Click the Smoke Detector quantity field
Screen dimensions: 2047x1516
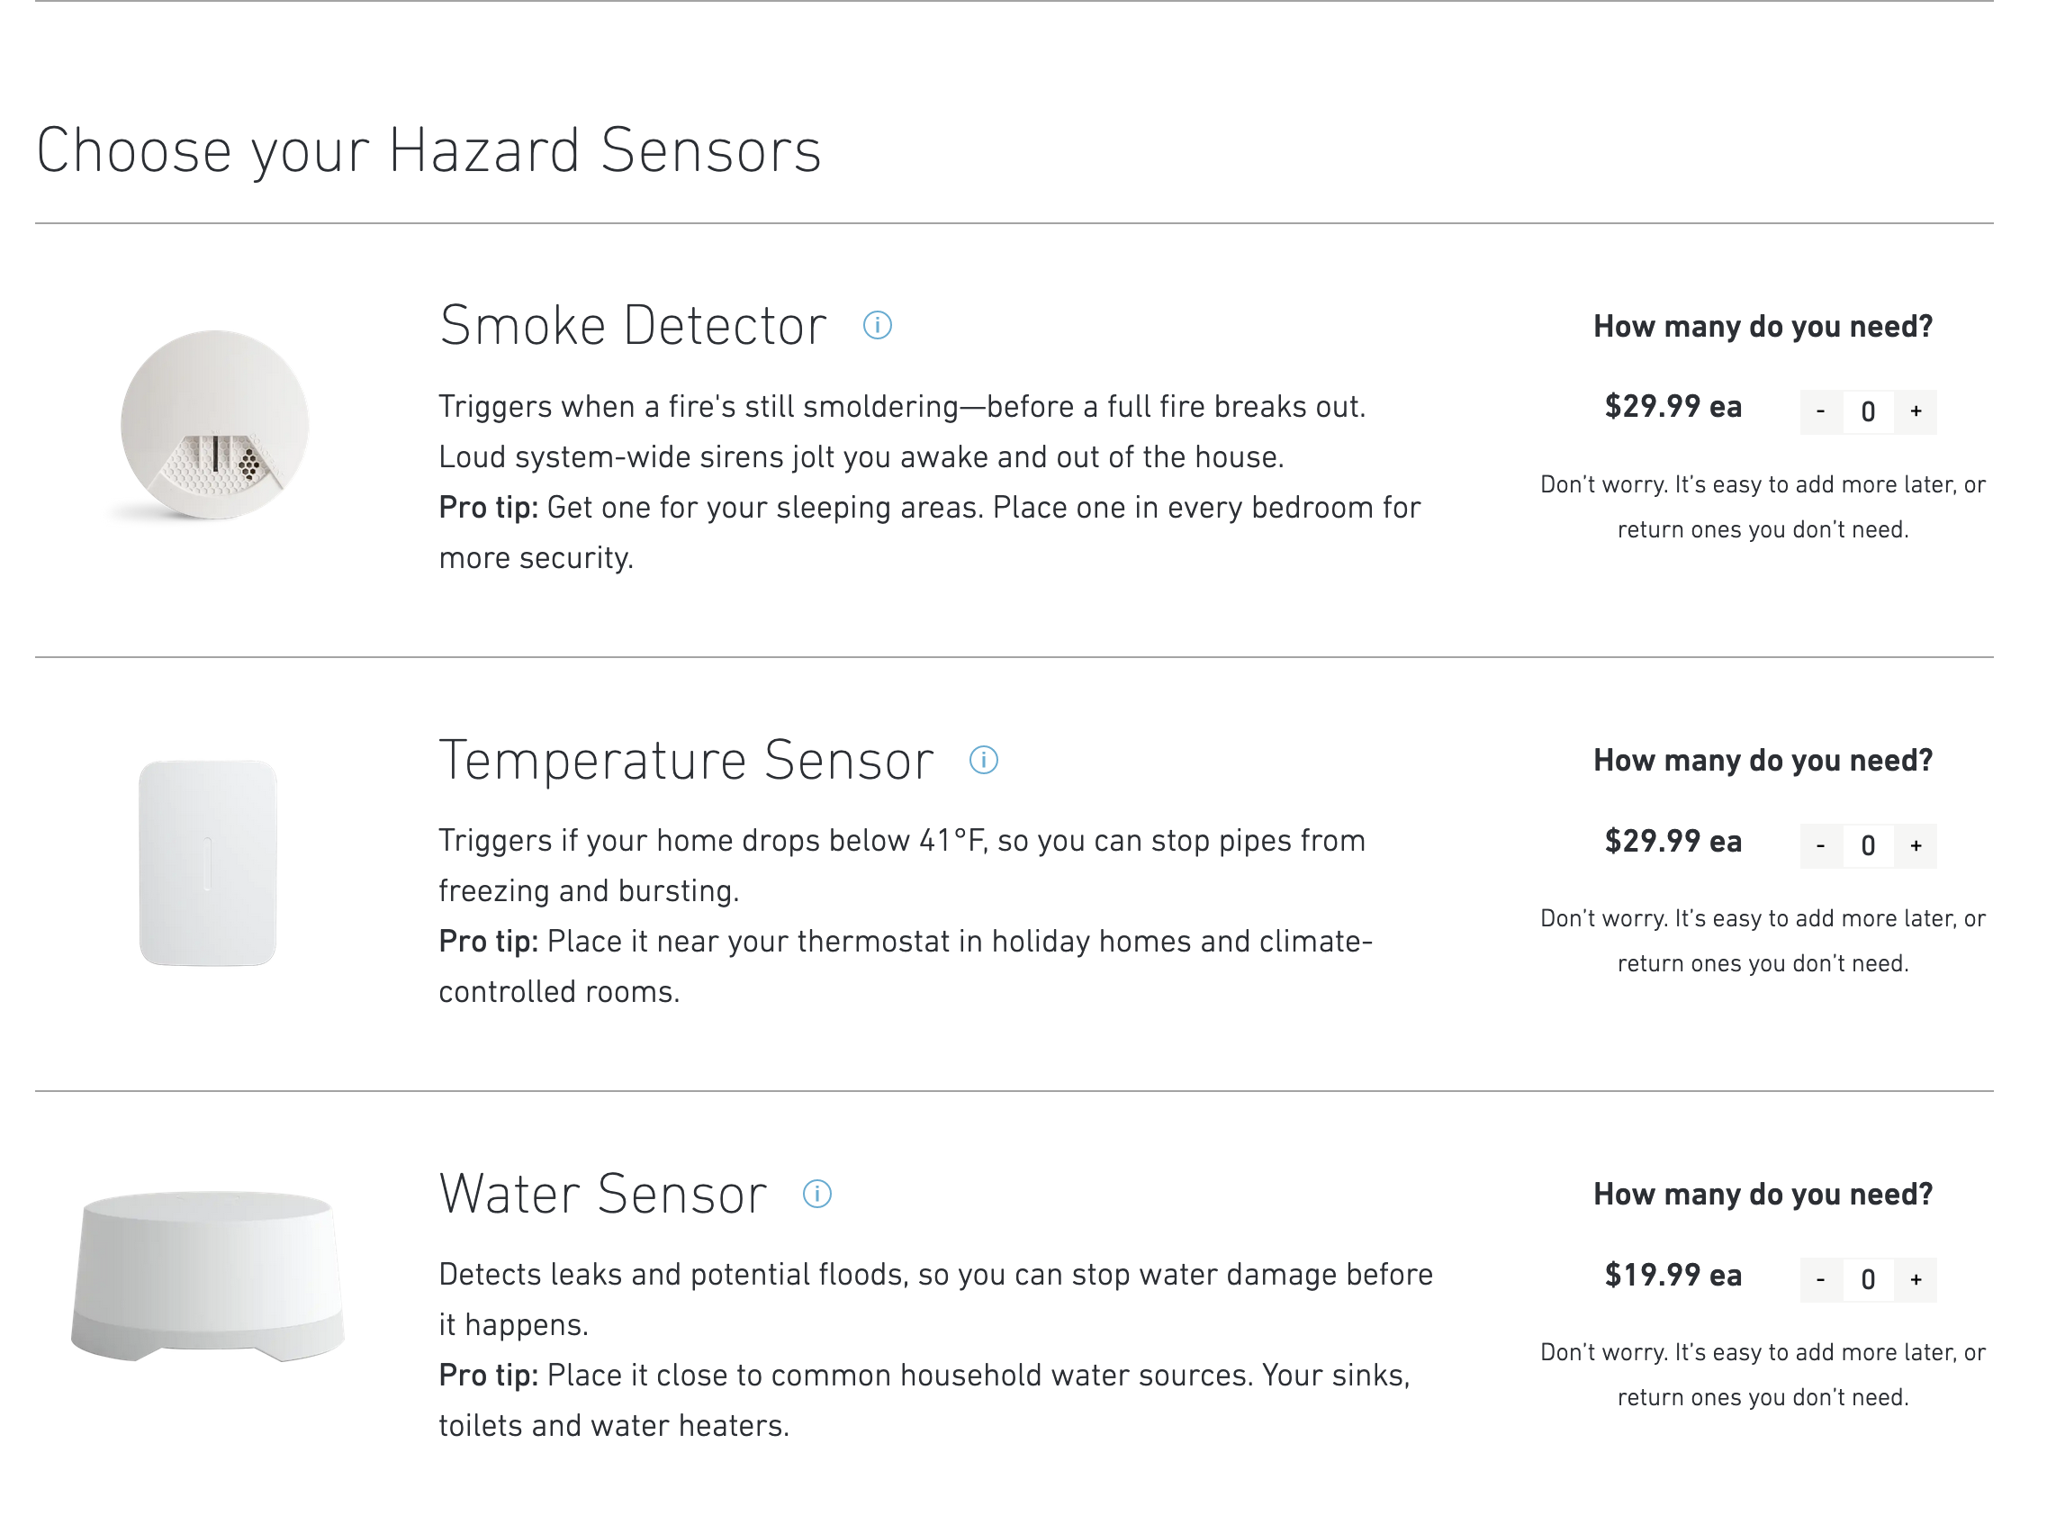1868,412
